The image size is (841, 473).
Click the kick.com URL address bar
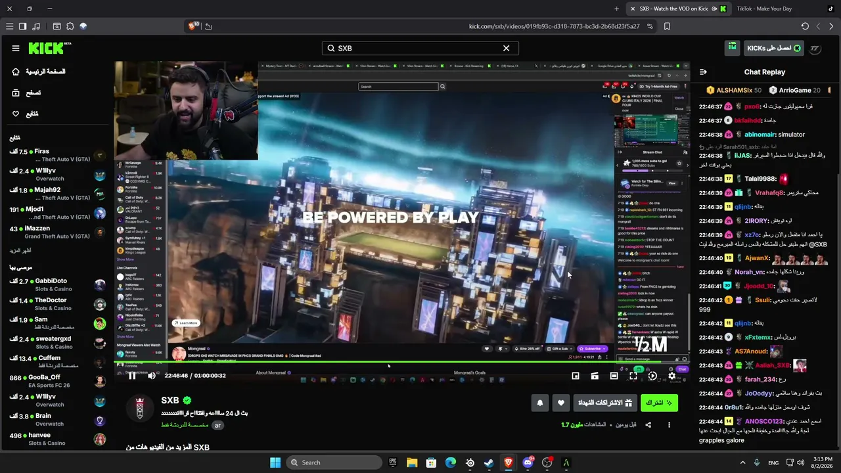[554, 26]
